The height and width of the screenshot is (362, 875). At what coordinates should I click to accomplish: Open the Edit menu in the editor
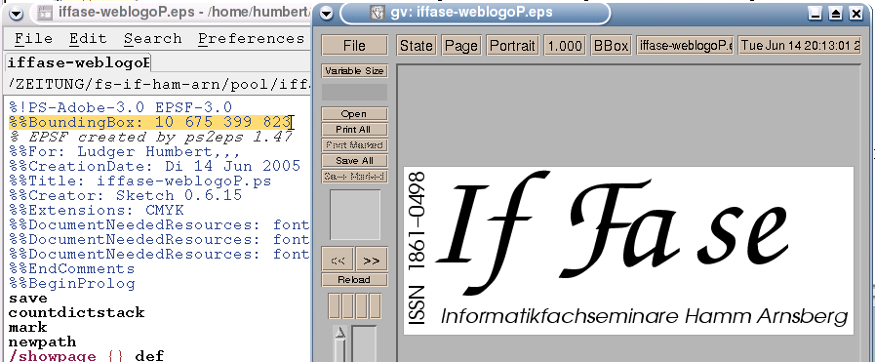(x=88, y=38)
